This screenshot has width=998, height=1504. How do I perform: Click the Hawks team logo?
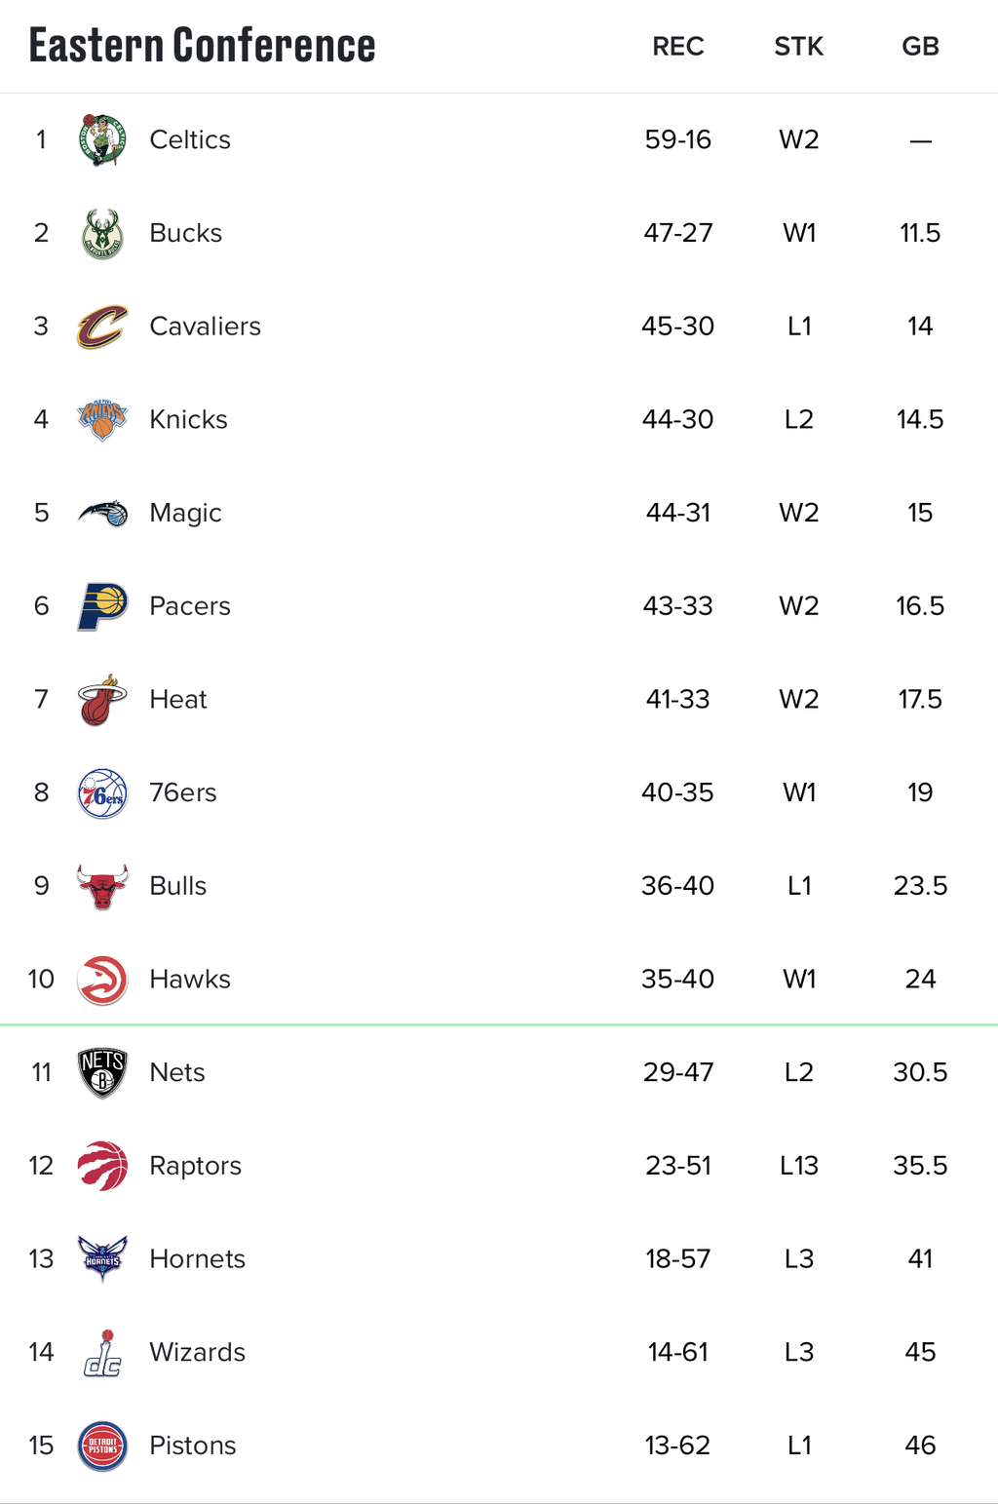pos(102,980)
